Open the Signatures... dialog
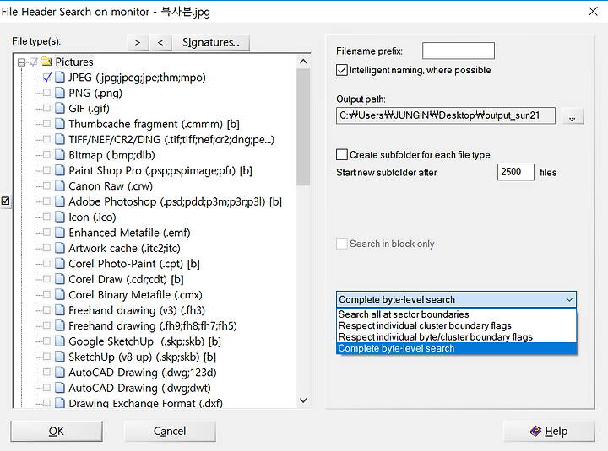The height and width of the screenshot is (451, 608). (x=210, y=42)
